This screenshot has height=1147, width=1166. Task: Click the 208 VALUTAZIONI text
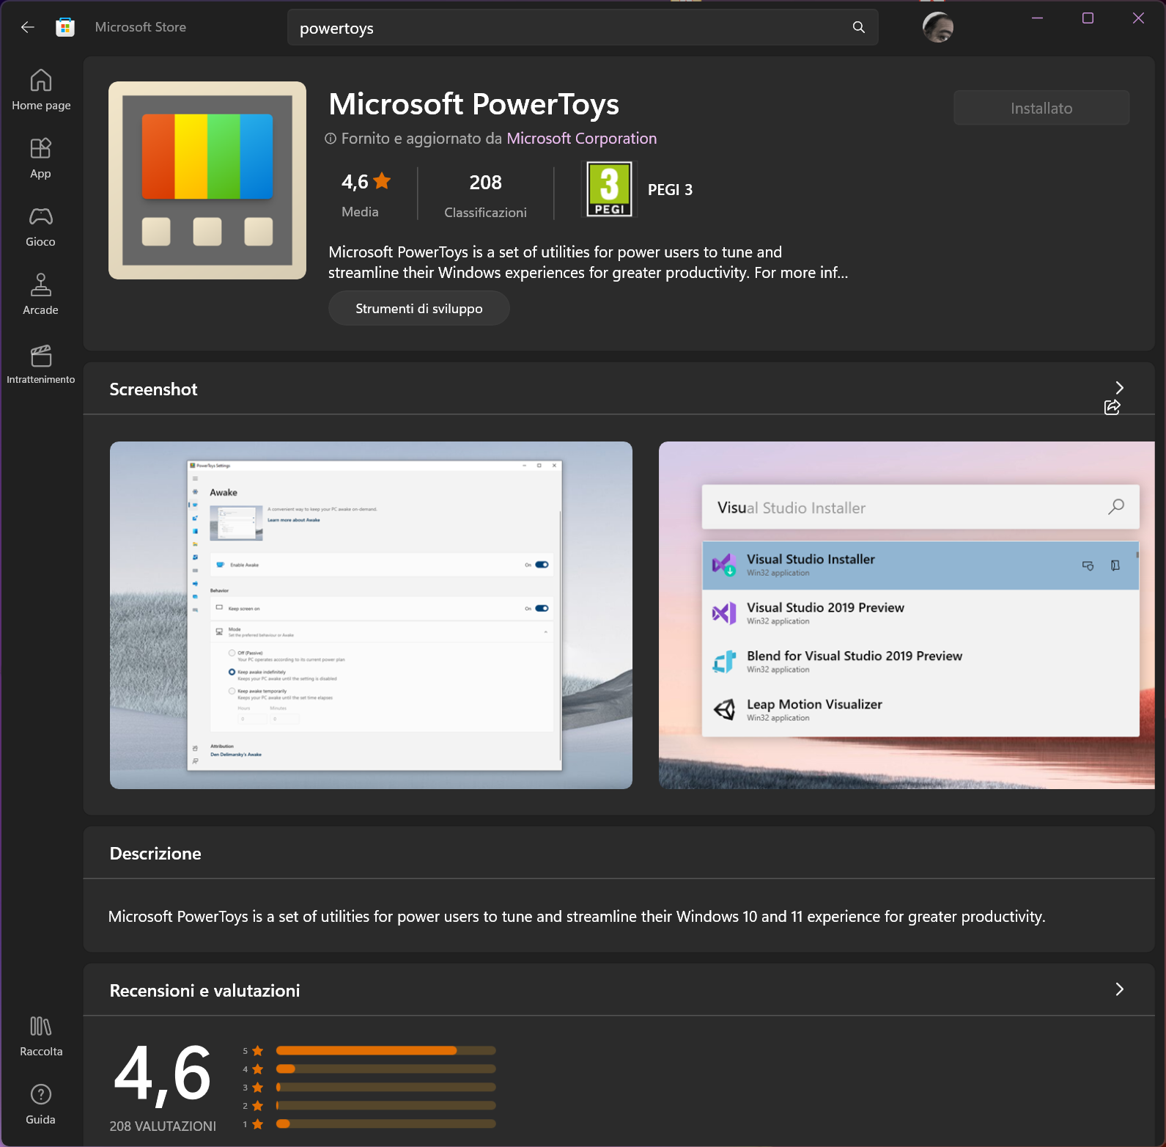click(x=163, y=1126)
